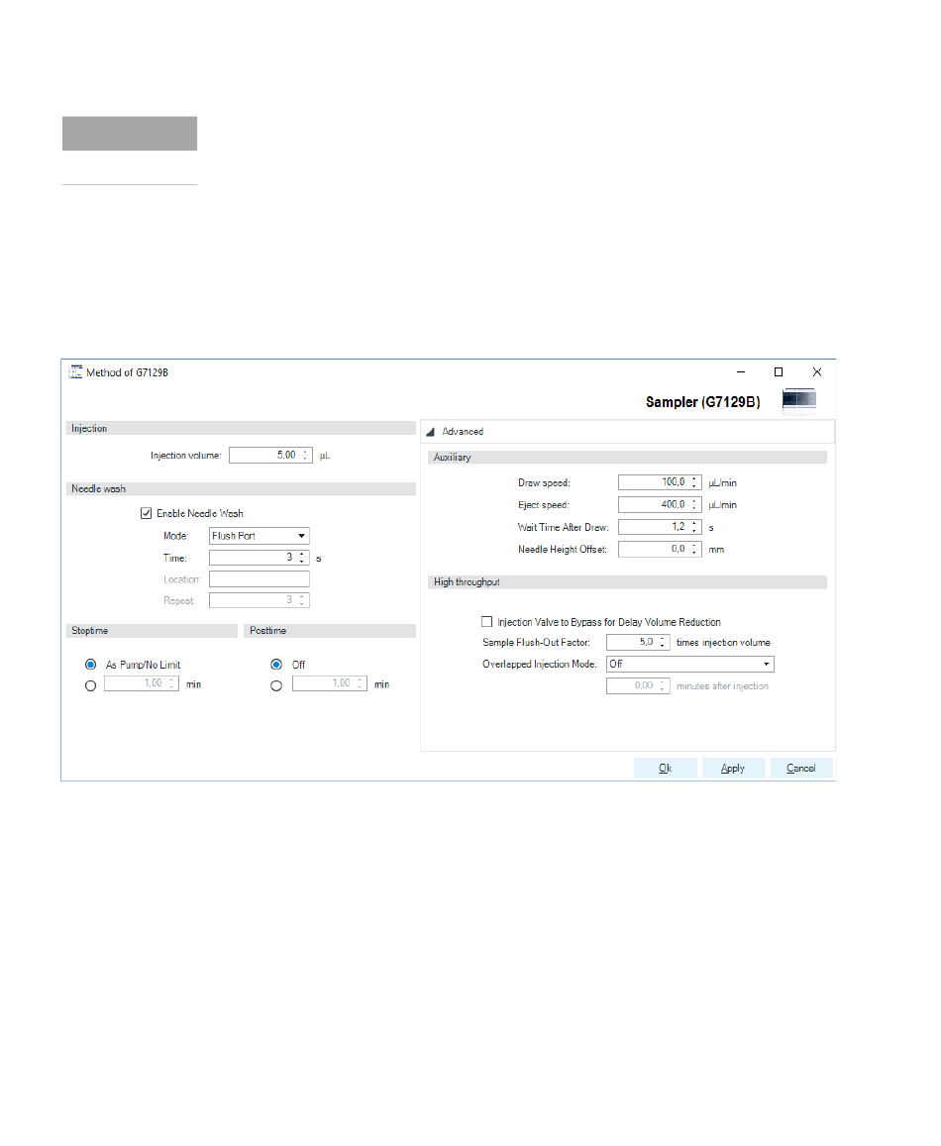The image size is (941, 1146).
Task: Adjust the needle wash Time spinner
Action: [x=302, y=558]
